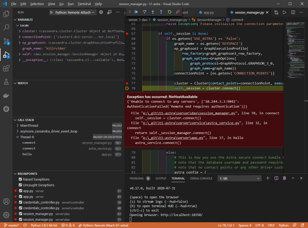Open the Search view icon
The width and height of the screenshot is (308, 228).
point(6,27)
